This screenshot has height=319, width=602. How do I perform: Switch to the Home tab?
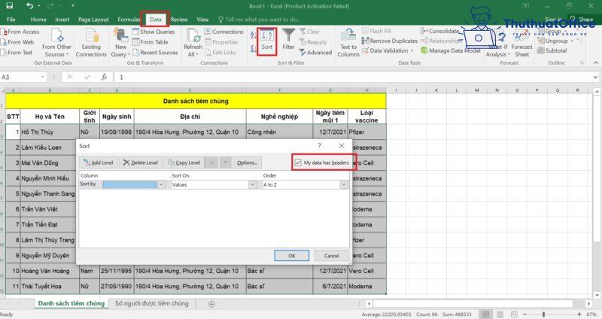pyautogui.click(x=38, y=20)
